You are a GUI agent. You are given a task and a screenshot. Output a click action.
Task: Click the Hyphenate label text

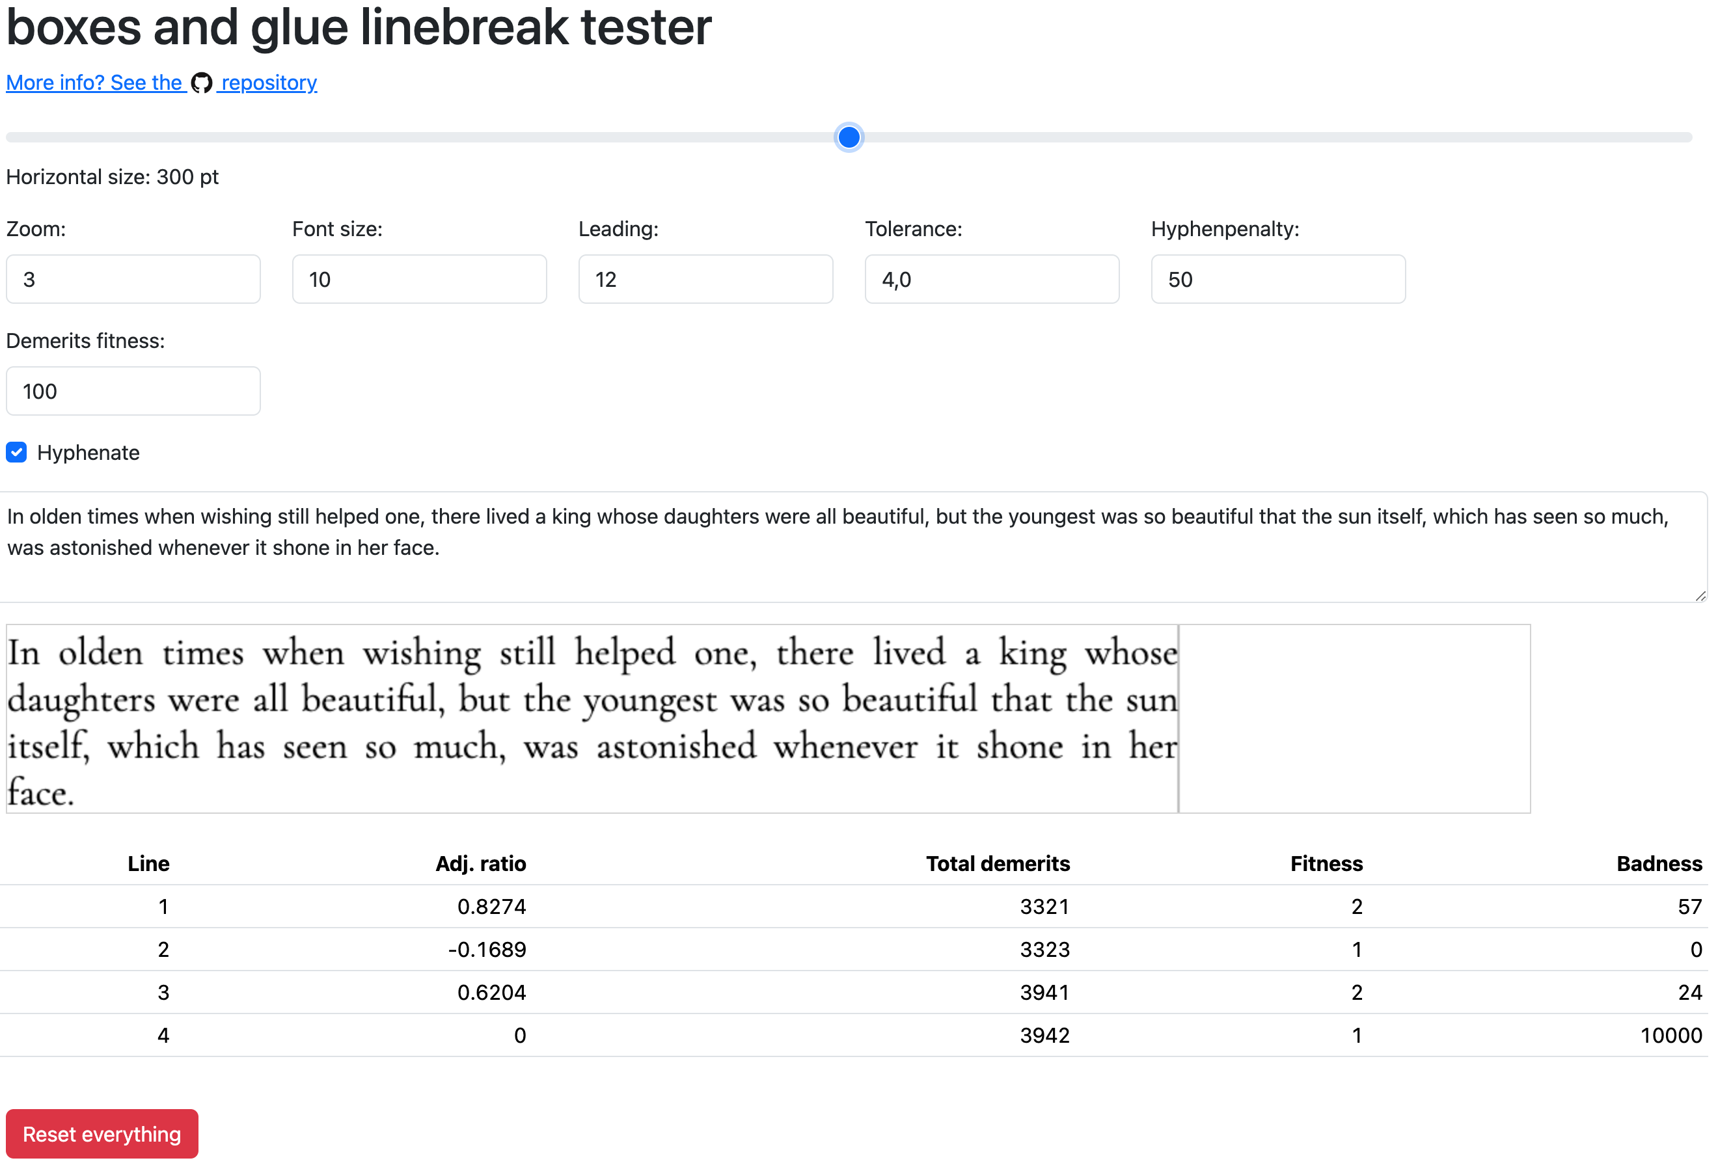coord(88,453)
